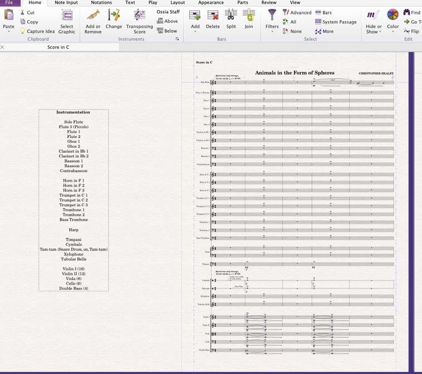Expand the Hide or Show dropdown
Viewport: 422px width, 374px height.
click(x=374, y=32)
